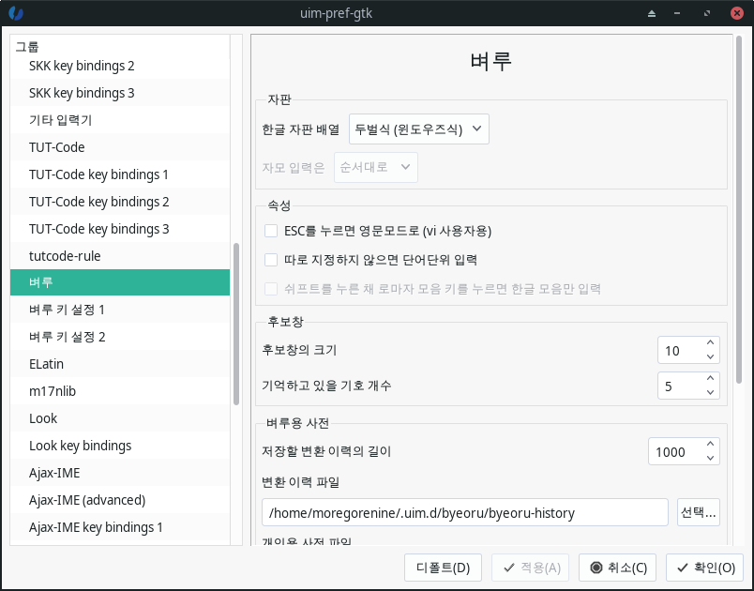Decrease the 후보창의 크기 value with down arrow

[x=710, y=357]
